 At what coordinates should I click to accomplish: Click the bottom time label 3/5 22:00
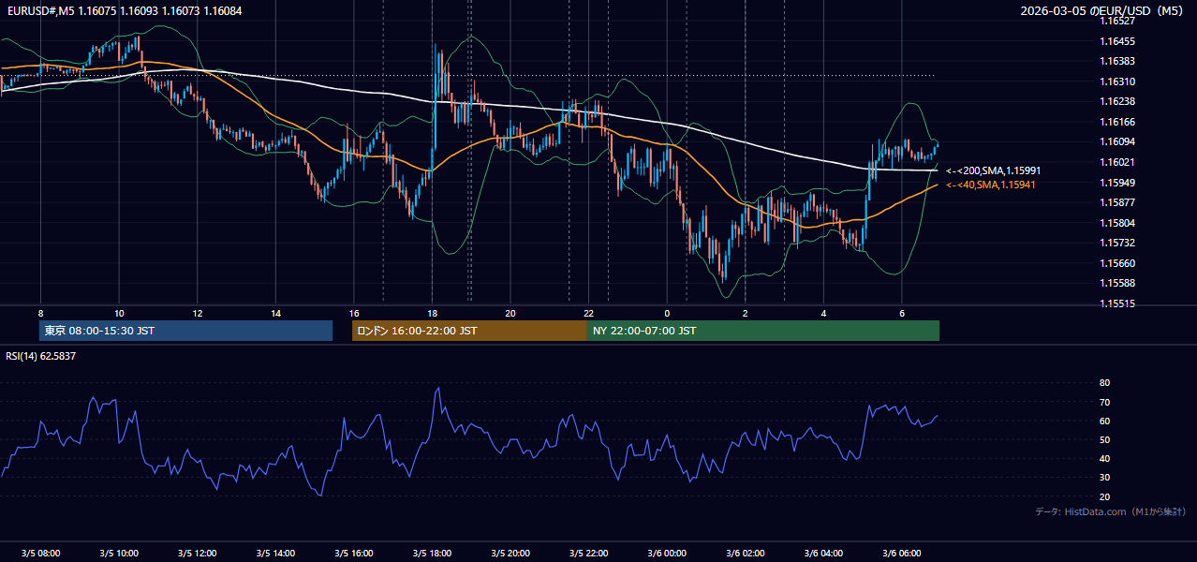(588, 553)
